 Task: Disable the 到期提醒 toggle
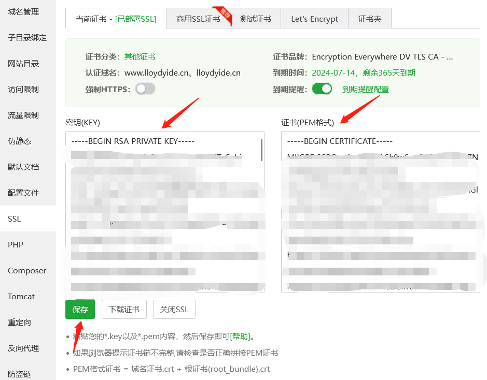pos(322,89)
